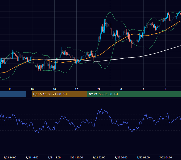The height and width of the screenshot is (160, 181).
Task: Click the 3/21 14:00 time label
Action: point(10,157)
